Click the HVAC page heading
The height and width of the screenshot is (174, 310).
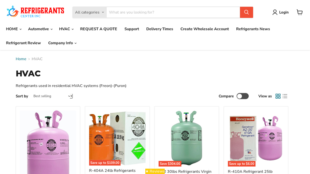coord(28,73)
